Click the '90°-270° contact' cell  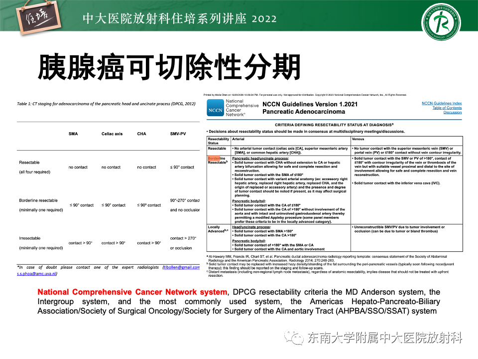185,200
